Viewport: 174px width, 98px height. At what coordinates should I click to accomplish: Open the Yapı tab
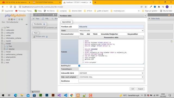pos(36,19)
